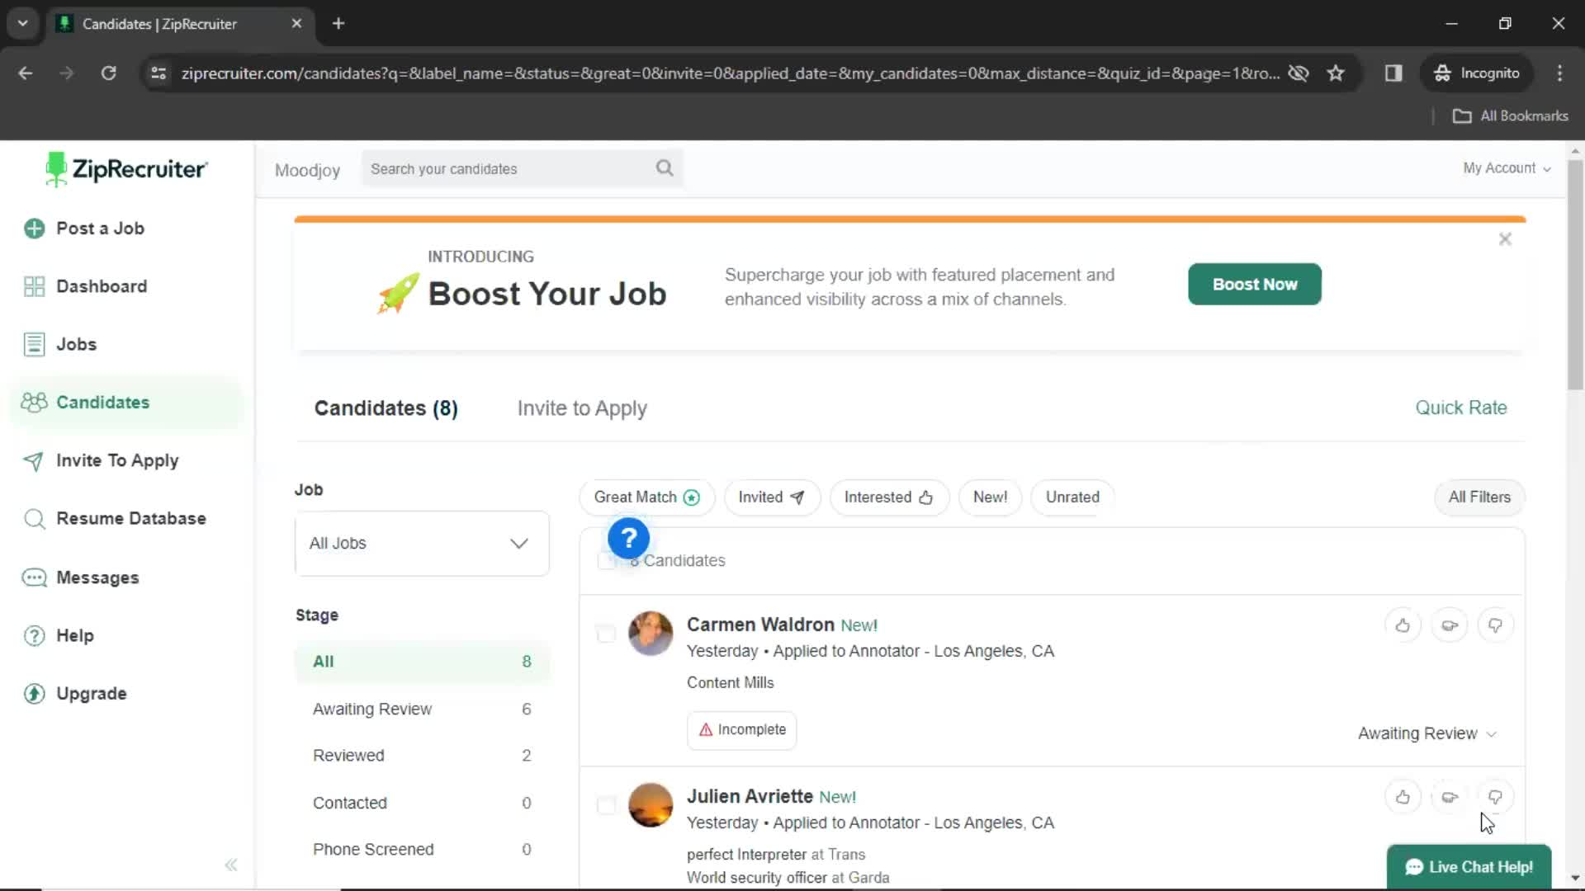
Task: Click the Interested filter icon
Action: click(925, 497)
